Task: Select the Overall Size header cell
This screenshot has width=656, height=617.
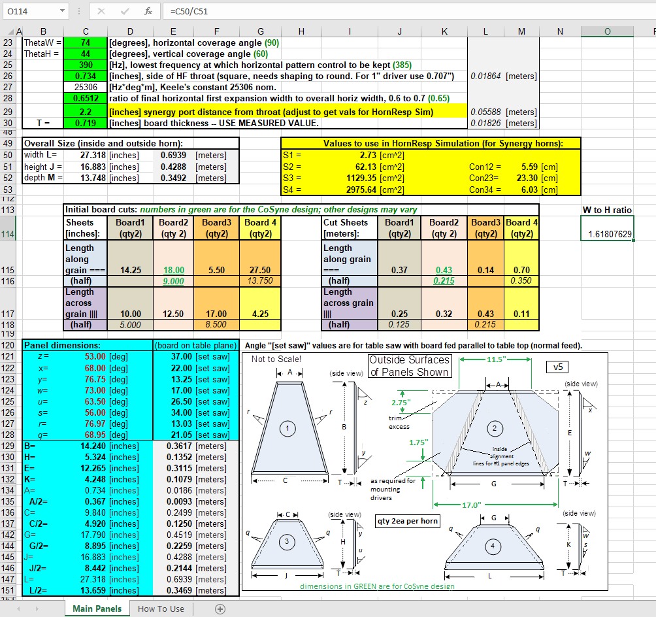Action: click(131, 143)
